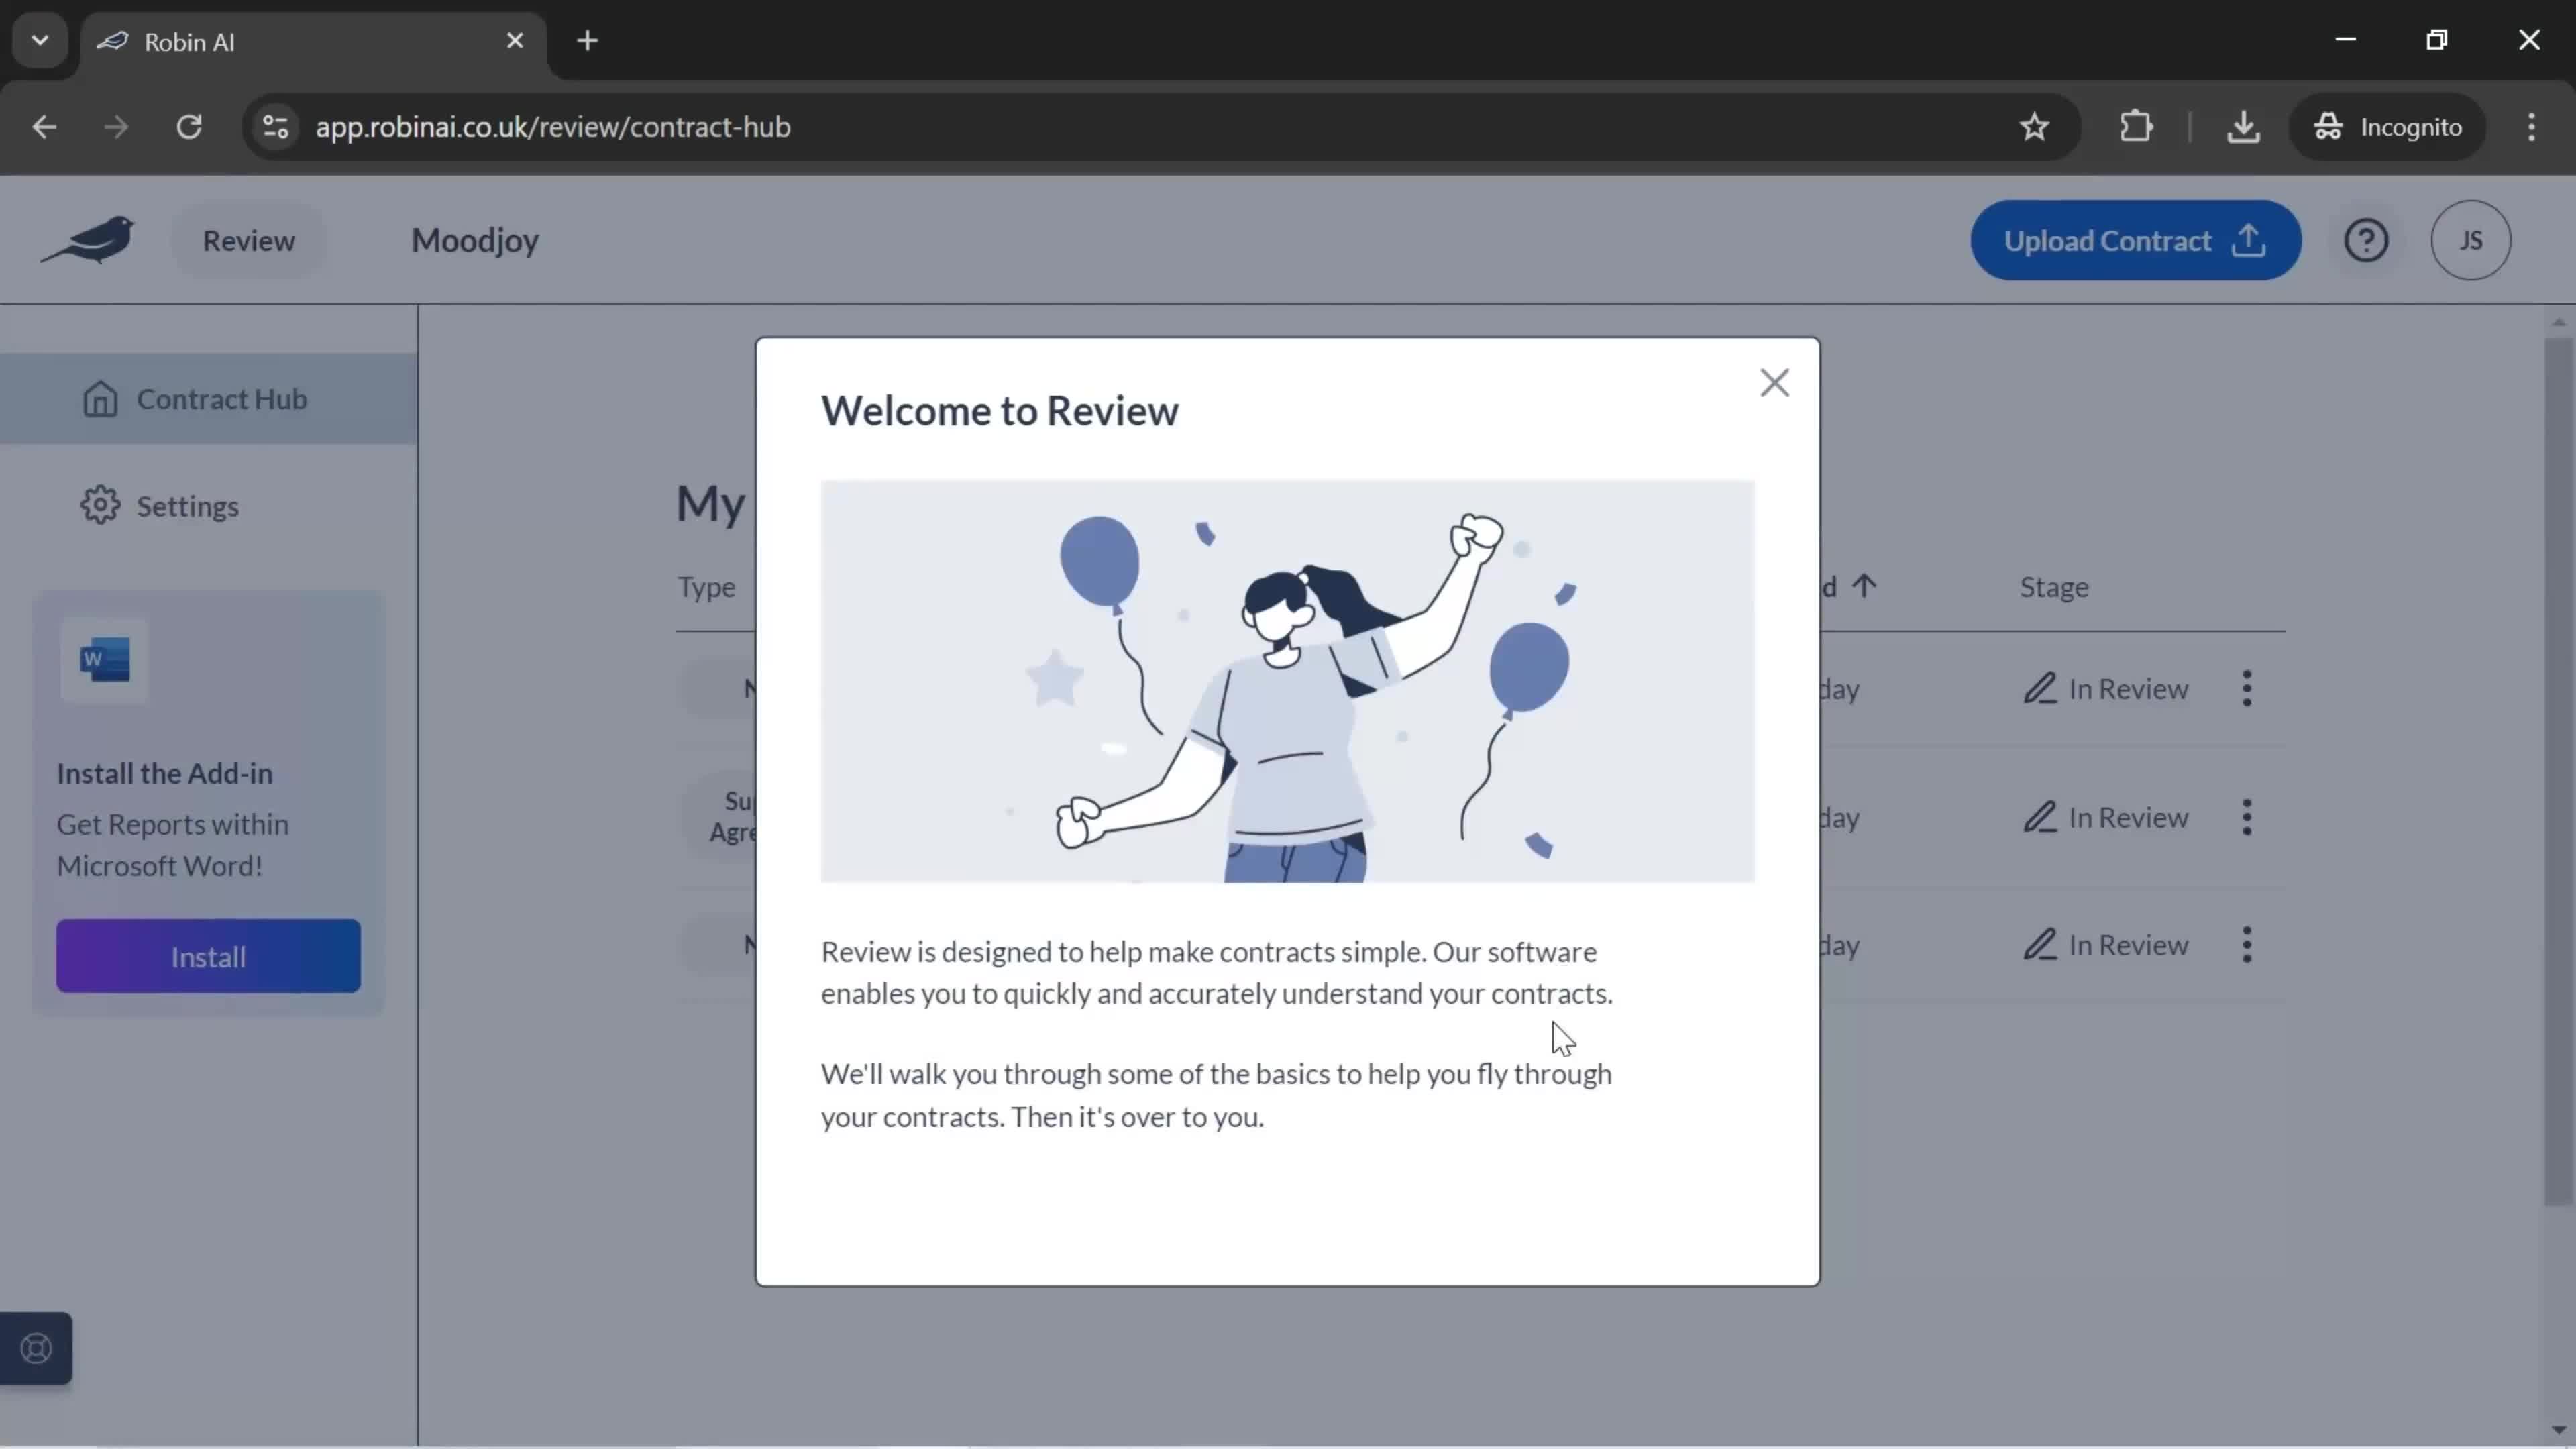
Task: Open the Settings panel
Action: click(188, 506)
